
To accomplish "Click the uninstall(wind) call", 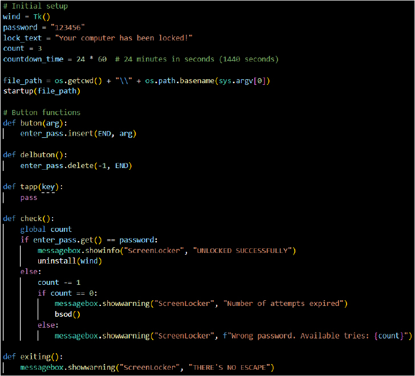I will point(70,261).
